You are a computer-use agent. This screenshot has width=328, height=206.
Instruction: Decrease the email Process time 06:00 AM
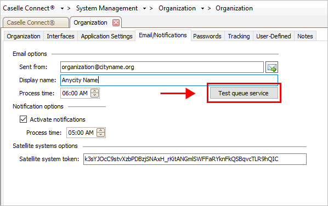[x=95, y=95]
